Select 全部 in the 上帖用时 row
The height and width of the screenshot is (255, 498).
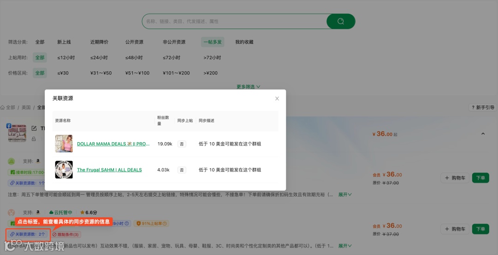tap(40, 58)
